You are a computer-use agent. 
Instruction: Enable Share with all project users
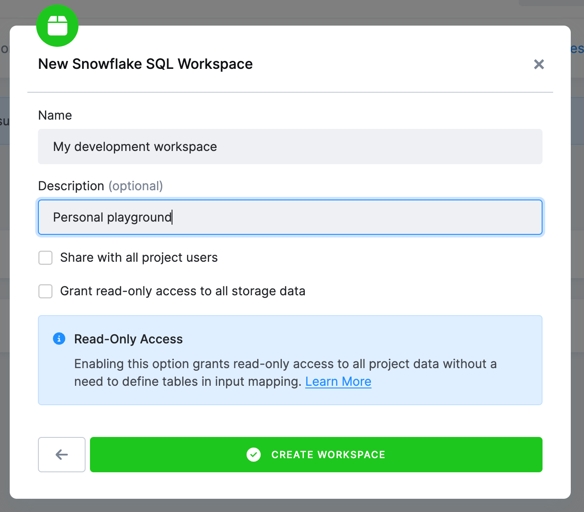[x=45, y=258]
